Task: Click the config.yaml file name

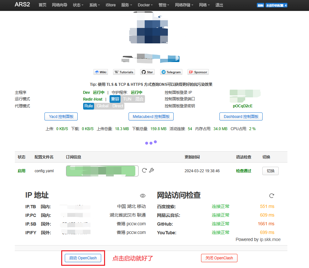Action: 44,171
